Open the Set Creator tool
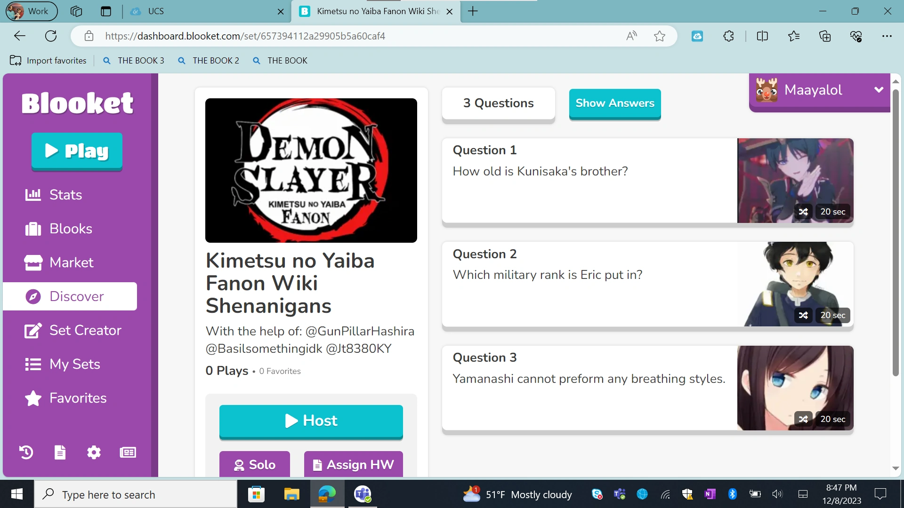The width and height of the screenshot is (904, 508). pyautogui.click(x=85, y=330)
